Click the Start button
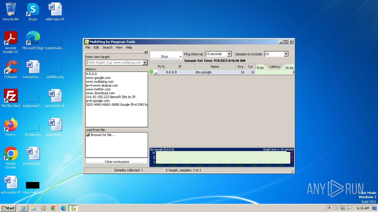The width and height of the screenshot is (378, 212). click(x=8, y=208)
